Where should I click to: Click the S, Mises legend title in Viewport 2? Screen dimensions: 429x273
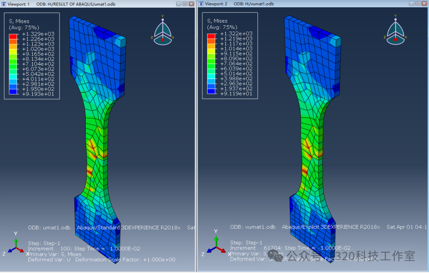217,21
